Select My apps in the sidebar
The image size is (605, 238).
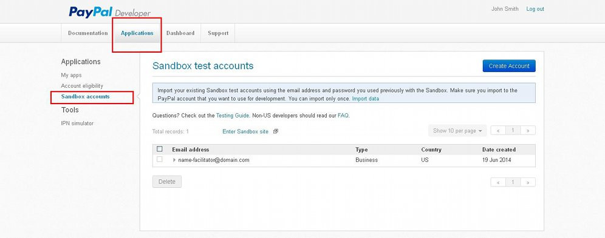[72, 75]
